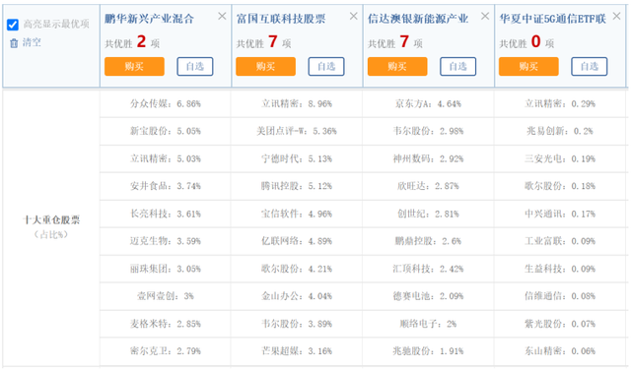Close the 华夏中证5G通信ETF联 column

coord(616,16)
